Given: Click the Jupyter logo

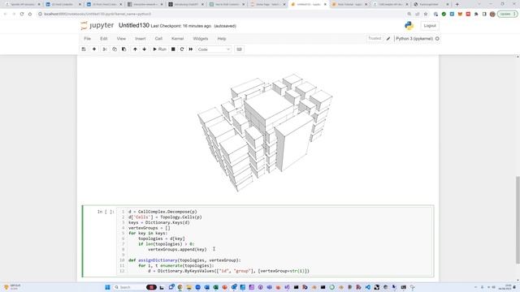Looking at the screenshot, I should [97, 25].
